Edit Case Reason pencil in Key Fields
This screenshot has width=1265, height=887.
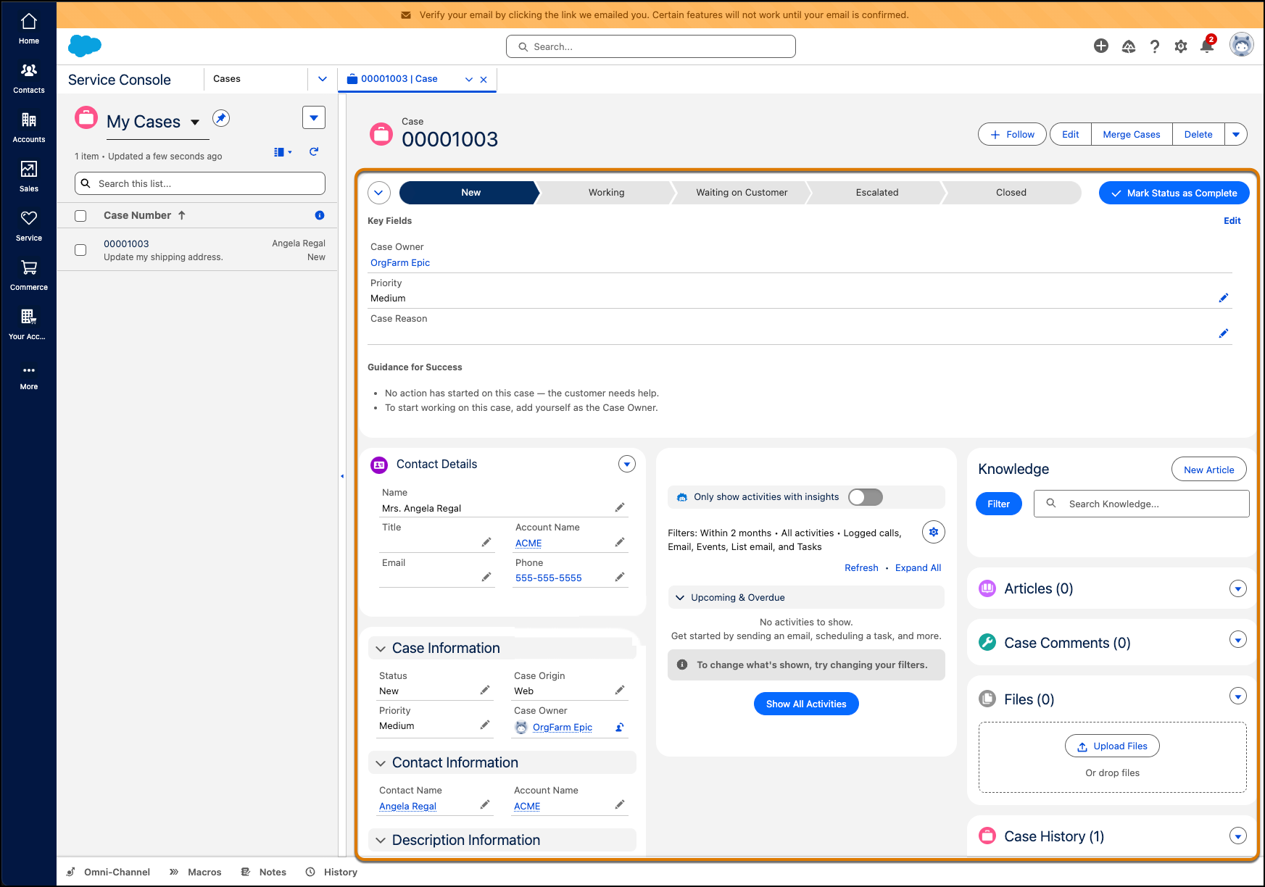1224,333
